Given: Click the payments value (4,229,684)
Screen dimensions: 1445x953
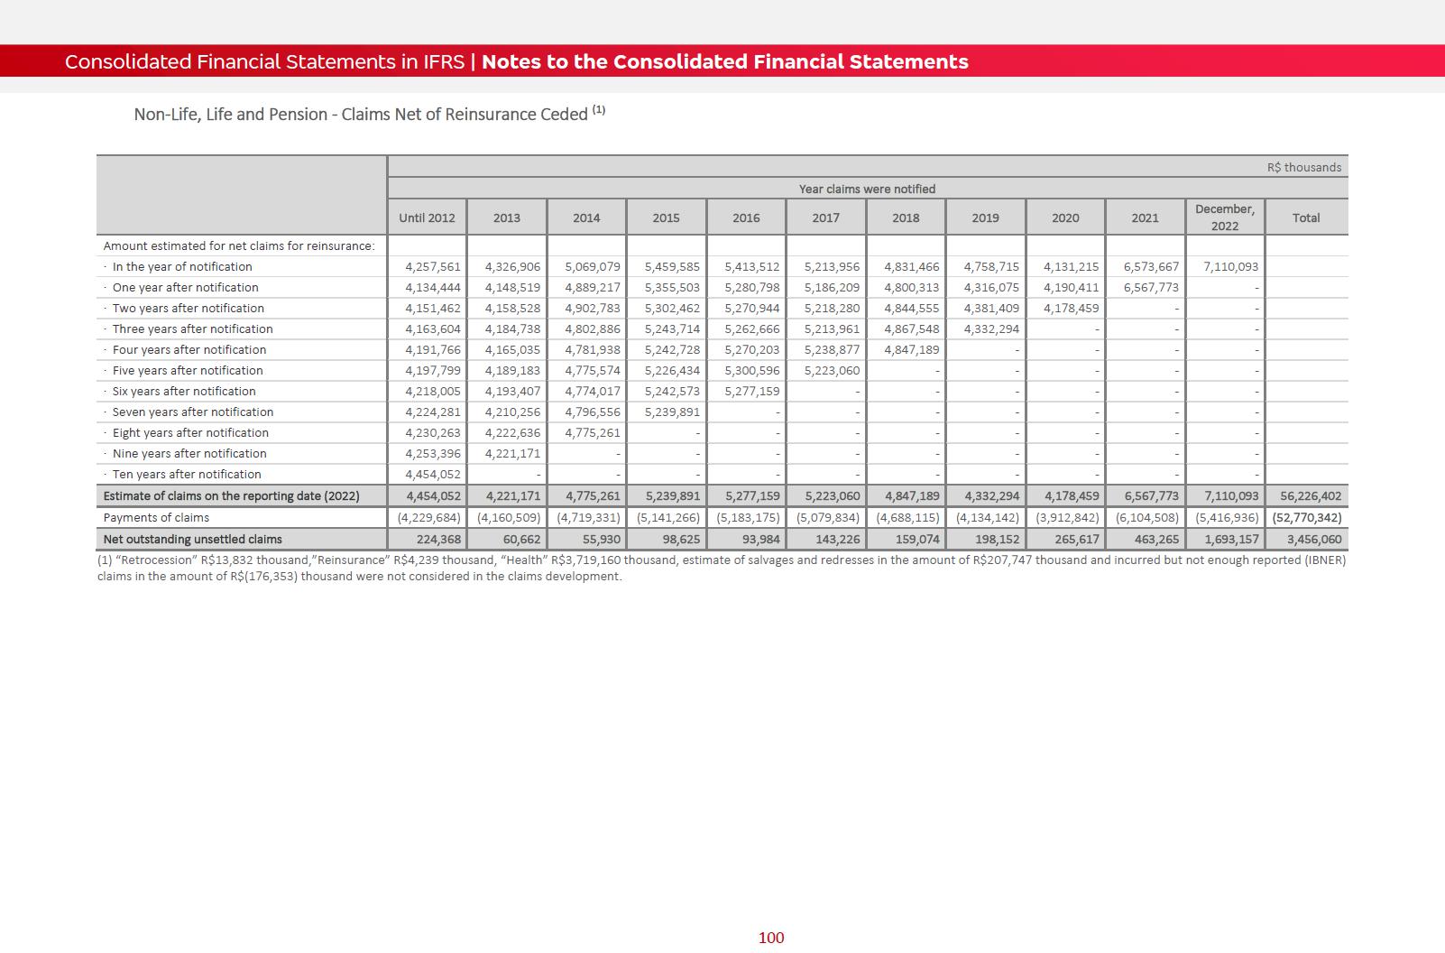Looking at the screenshot, I should pos(429,517).
